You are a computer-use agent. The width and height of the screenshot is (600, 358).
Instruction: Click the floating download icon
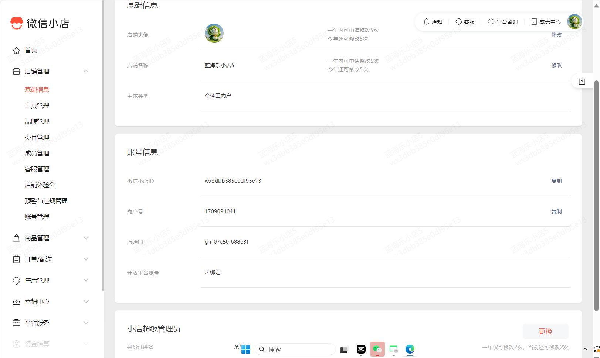582,81
